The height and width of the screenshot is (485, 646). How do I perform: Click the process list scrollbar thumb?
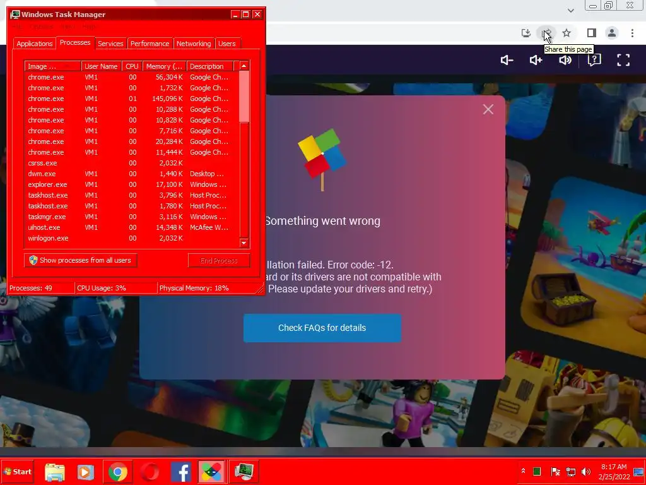click(244, 97)
